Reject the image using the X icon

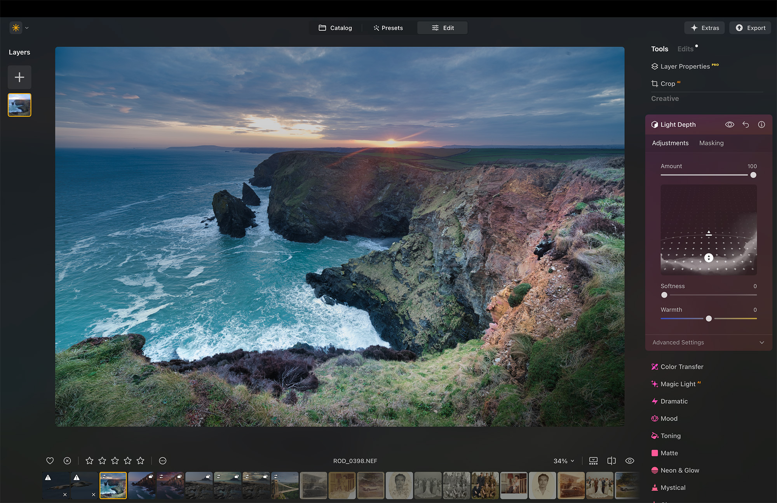pos(67,461)
